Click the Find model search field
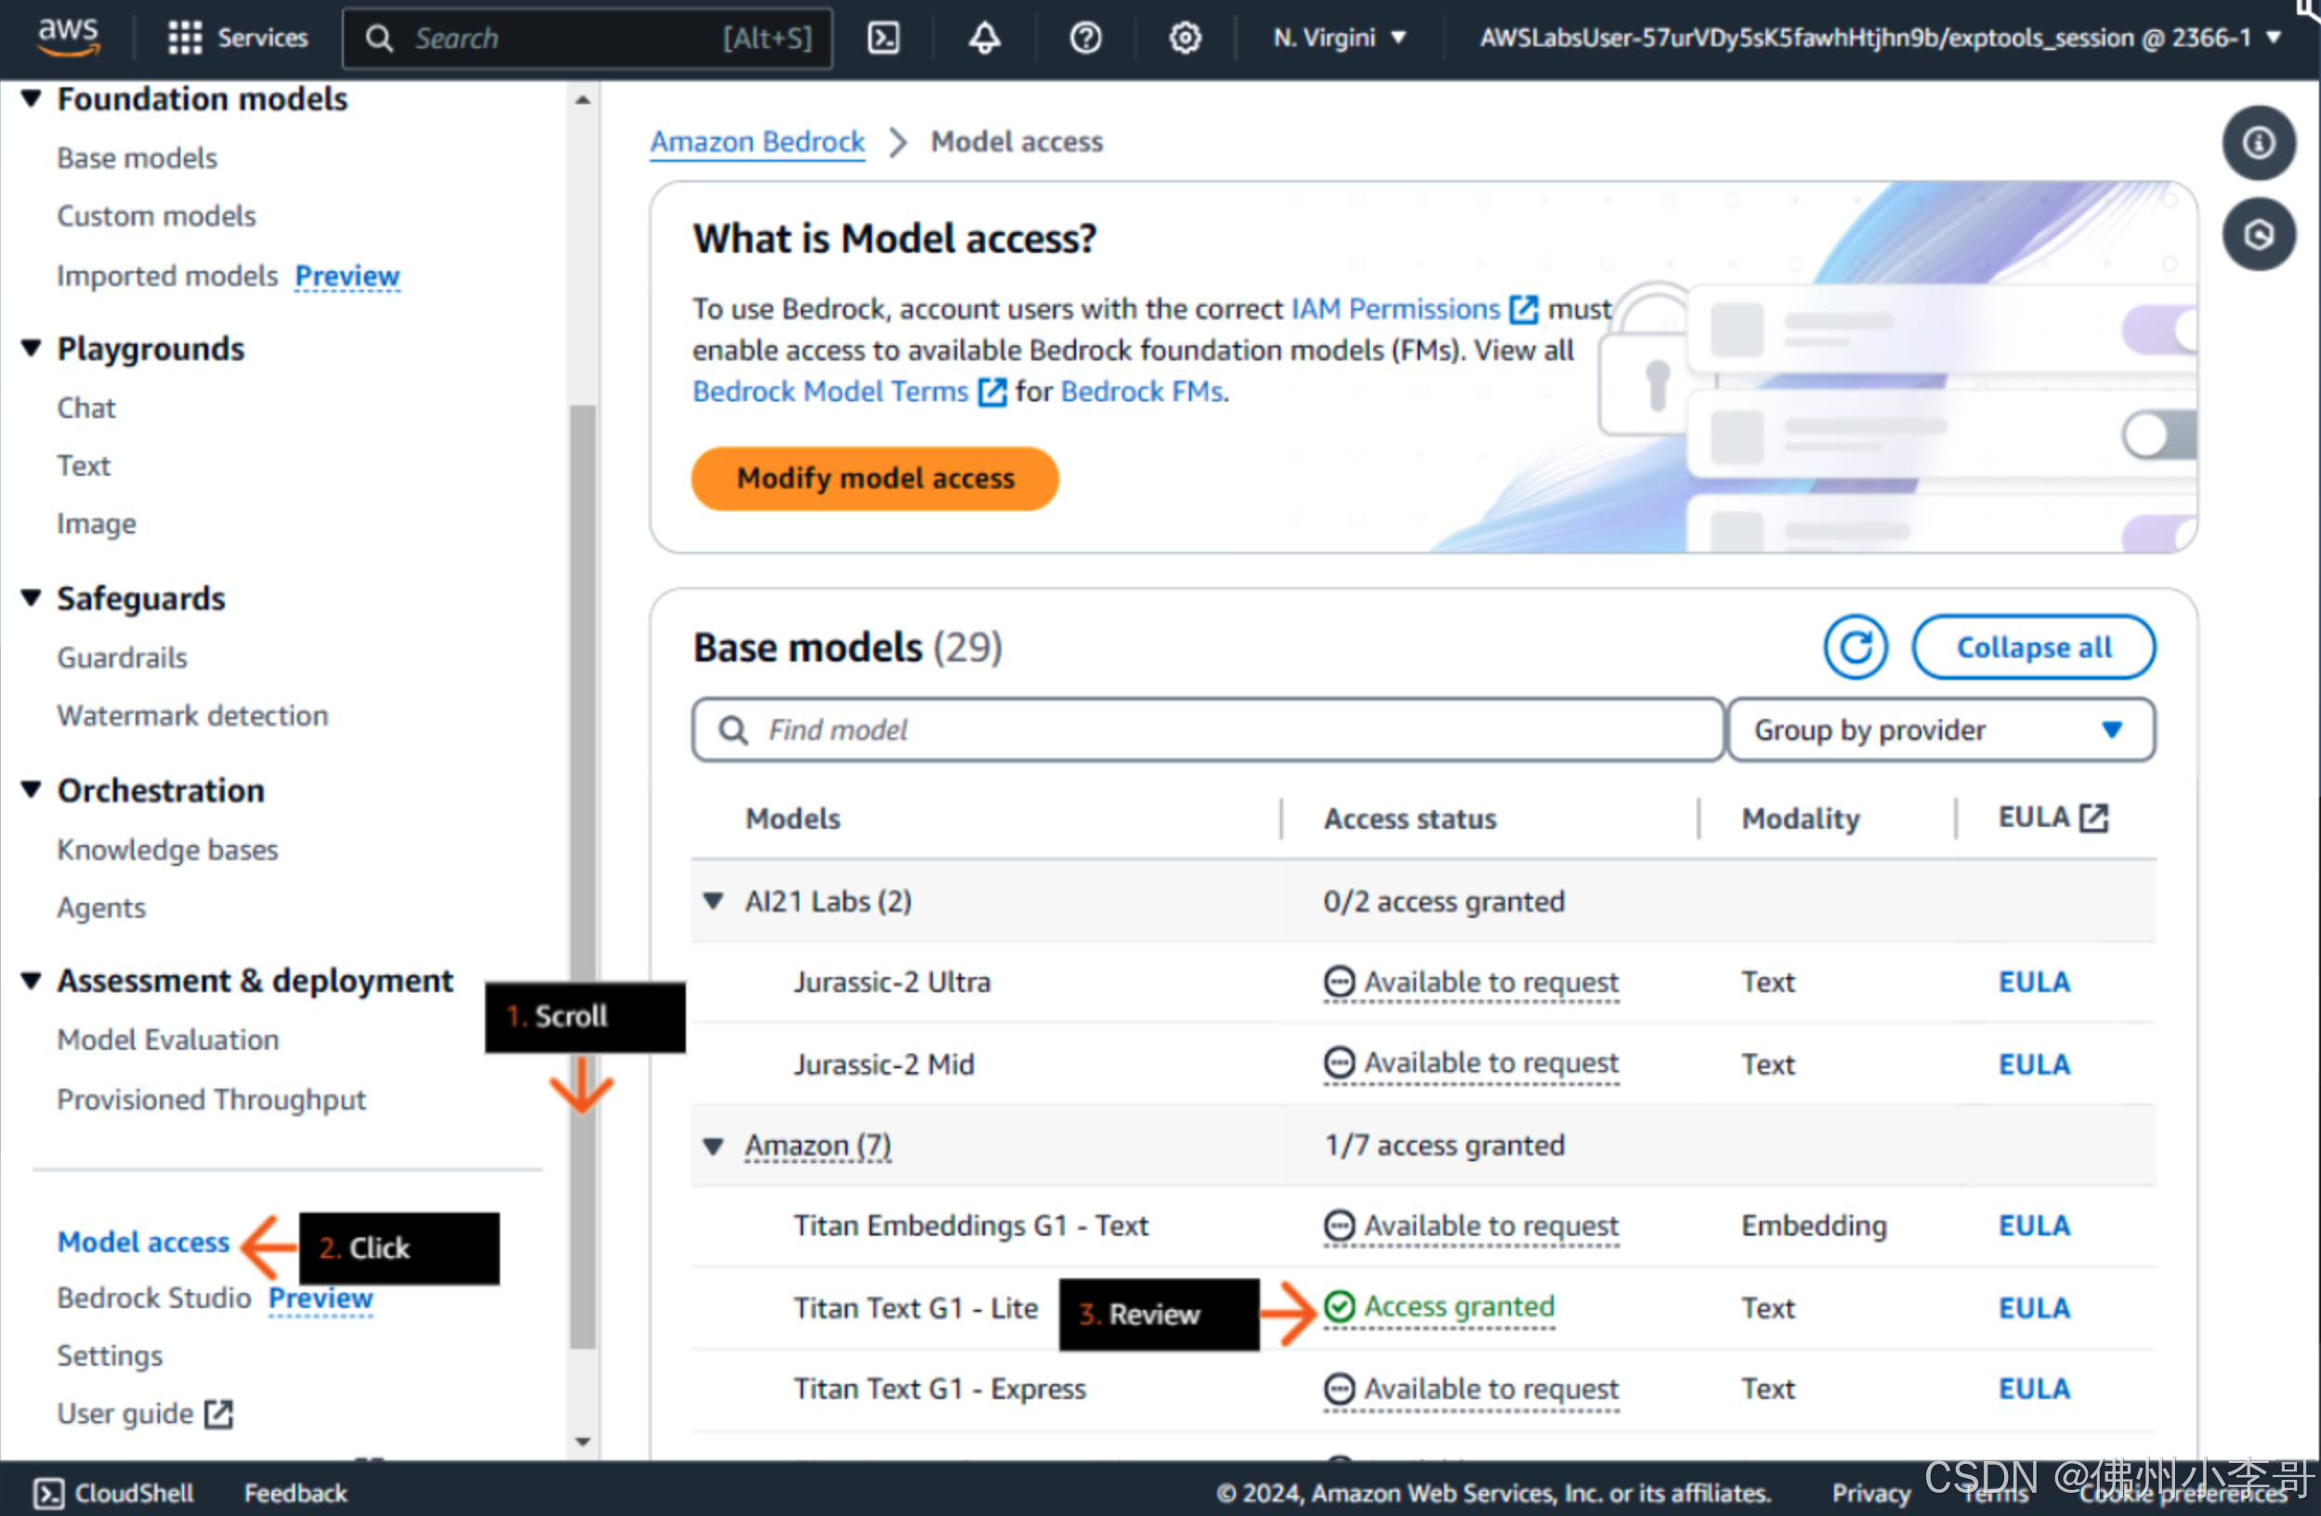The height and width of the screenshot is (1516, 2321). coord(1207,729)
